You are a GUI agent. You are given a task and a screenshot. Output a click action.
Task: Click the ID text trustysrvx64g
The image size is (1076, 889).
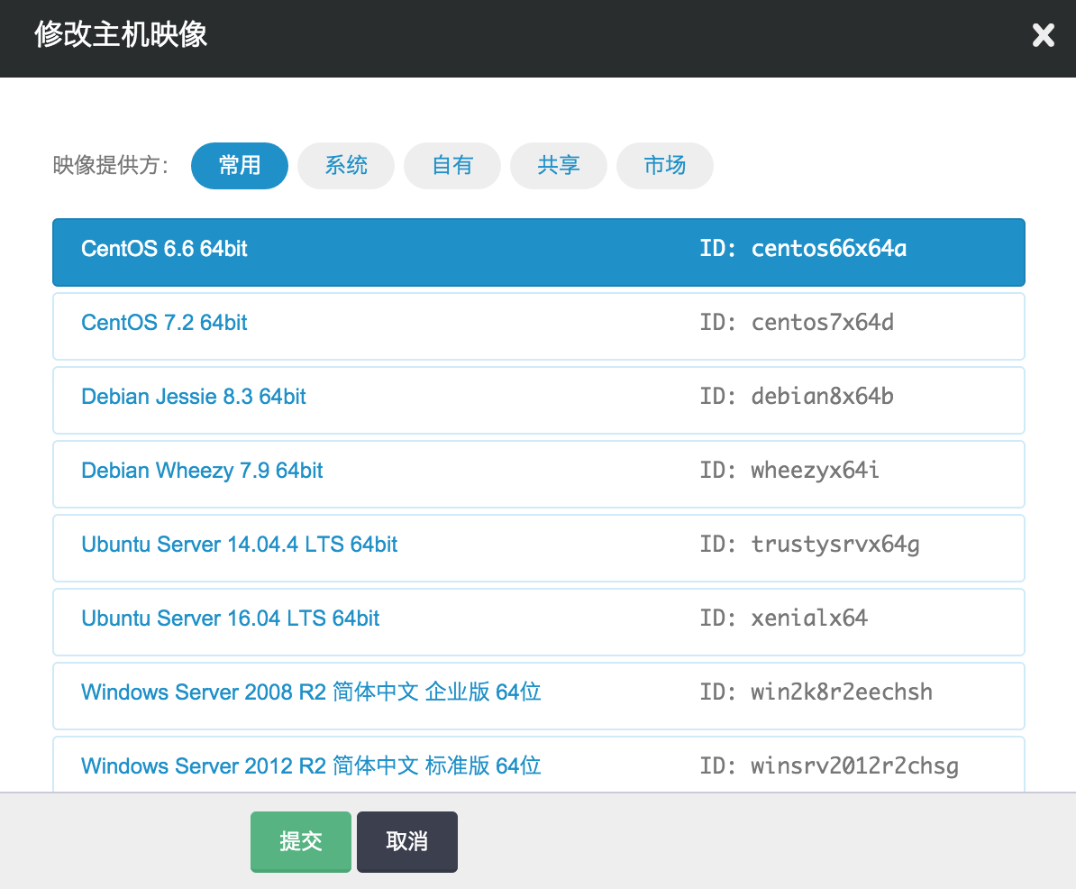(x=834, y=545)
